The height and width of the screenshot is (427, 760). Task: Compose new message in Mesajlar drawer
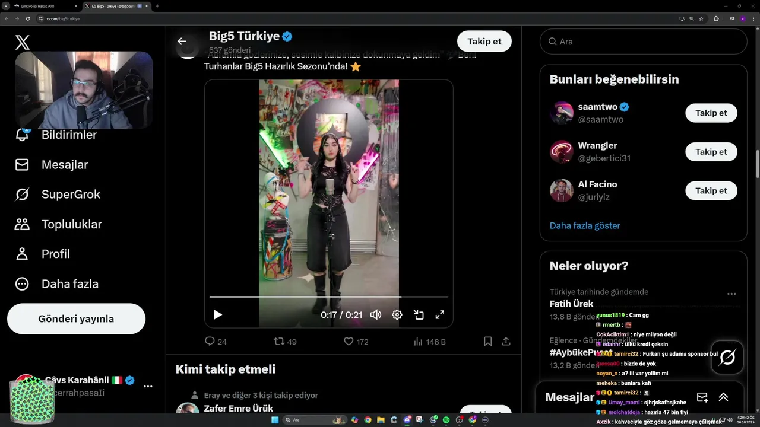tap(702, 397)
